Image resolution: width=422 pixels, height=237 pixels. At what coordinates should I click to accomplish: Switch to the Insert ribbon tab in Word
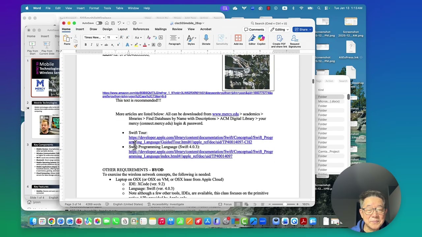[x=80, y=29]
